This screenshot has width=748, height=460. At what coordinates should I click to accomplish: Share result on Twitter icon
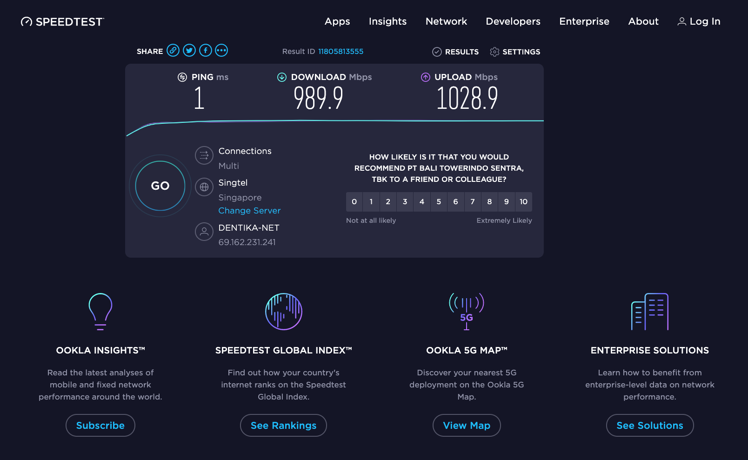tap(189, 50)
